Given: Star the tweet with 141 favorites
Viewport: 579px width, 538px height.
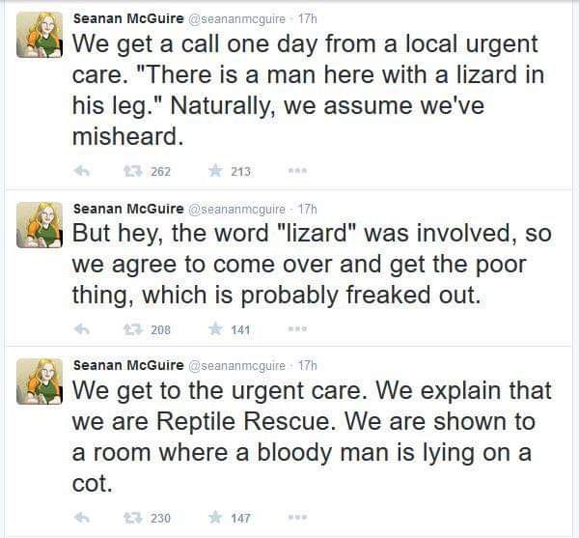Looking at the screenshot, I should [x=215, y=328].
